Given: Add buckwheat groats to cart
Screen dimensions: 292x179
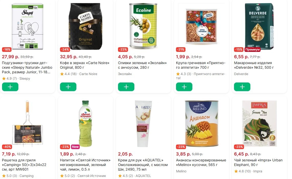Looking at the screenshot, I should pyautogui.click(x=184, y=87).
